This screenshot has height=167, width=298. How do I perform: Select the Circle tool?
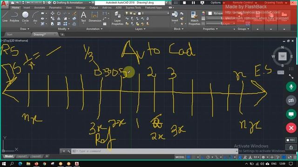point(25,17)
